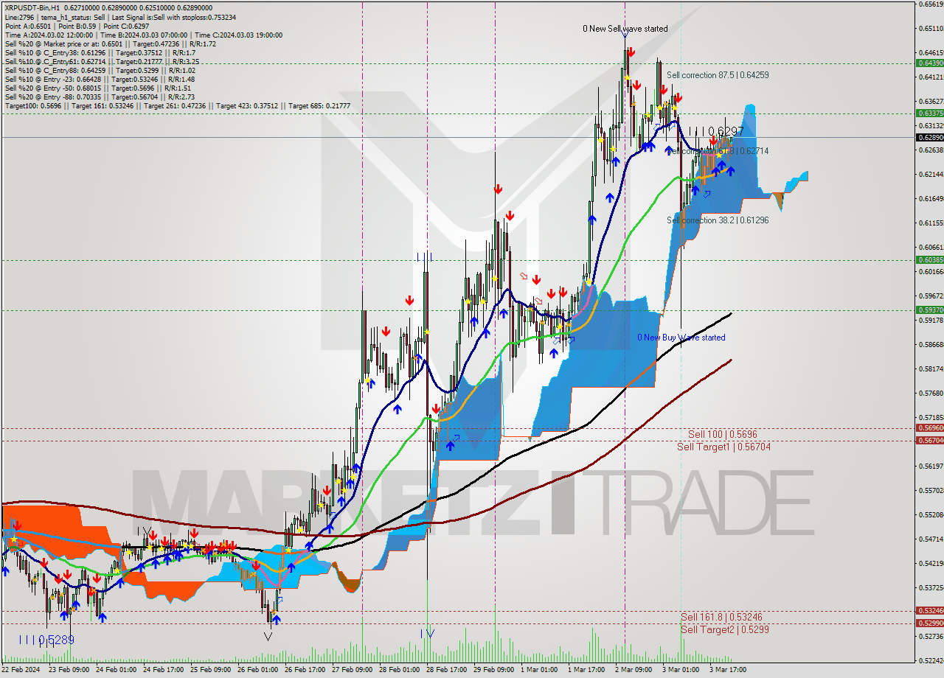Image resolution: width=944 pixels, height=678 pixels.
Task: Click the '25 Feb 09:00' time axis label
Action: pos(209,671)
